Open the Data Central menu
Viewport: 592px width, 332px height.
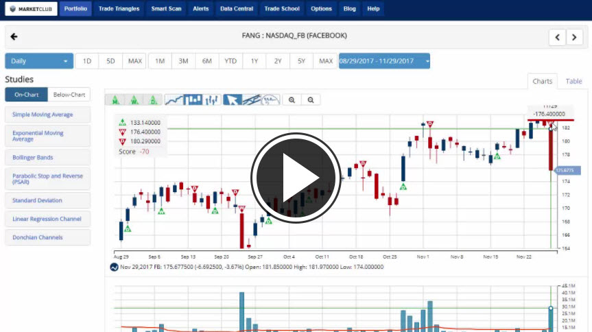click(x=237, y=9)
